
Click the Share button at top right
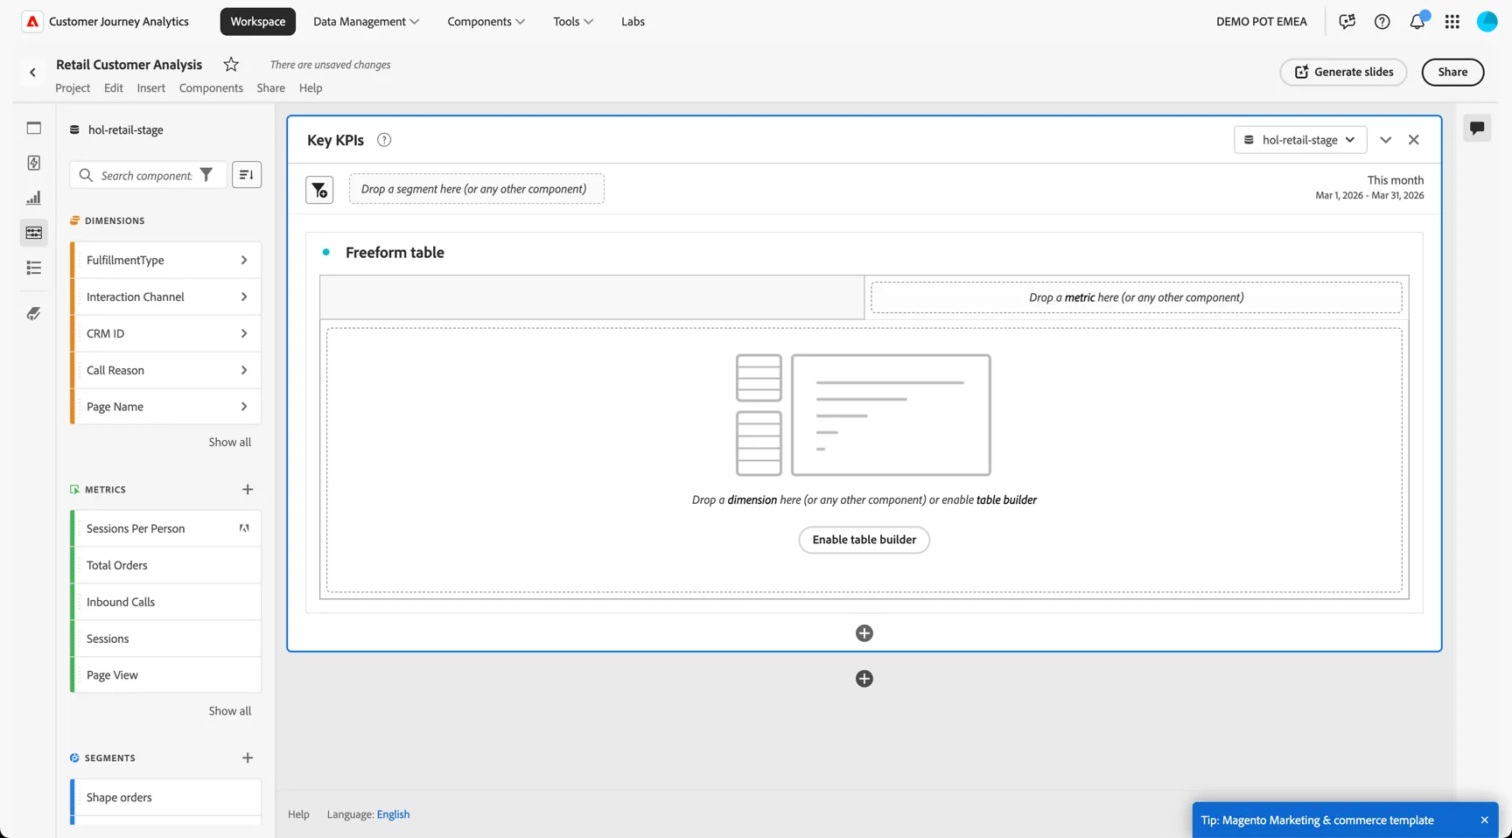click(1452, 73)
